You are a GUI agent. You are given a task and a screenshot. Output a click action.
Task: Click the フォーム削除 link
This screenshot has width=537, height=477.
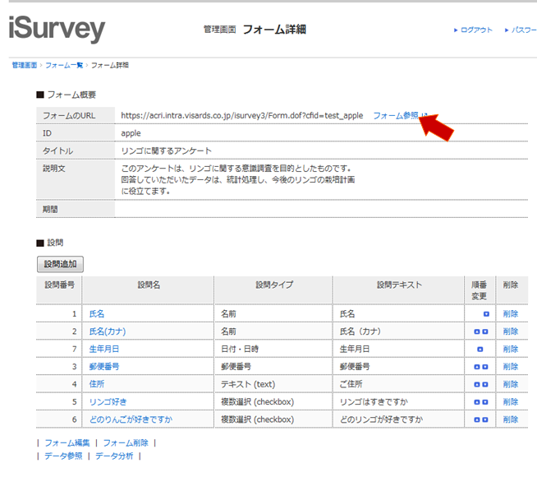125,442
